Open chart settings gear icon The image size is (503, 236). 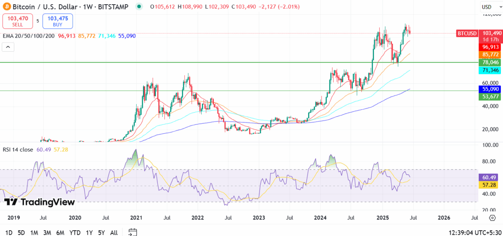coord(493,218)
